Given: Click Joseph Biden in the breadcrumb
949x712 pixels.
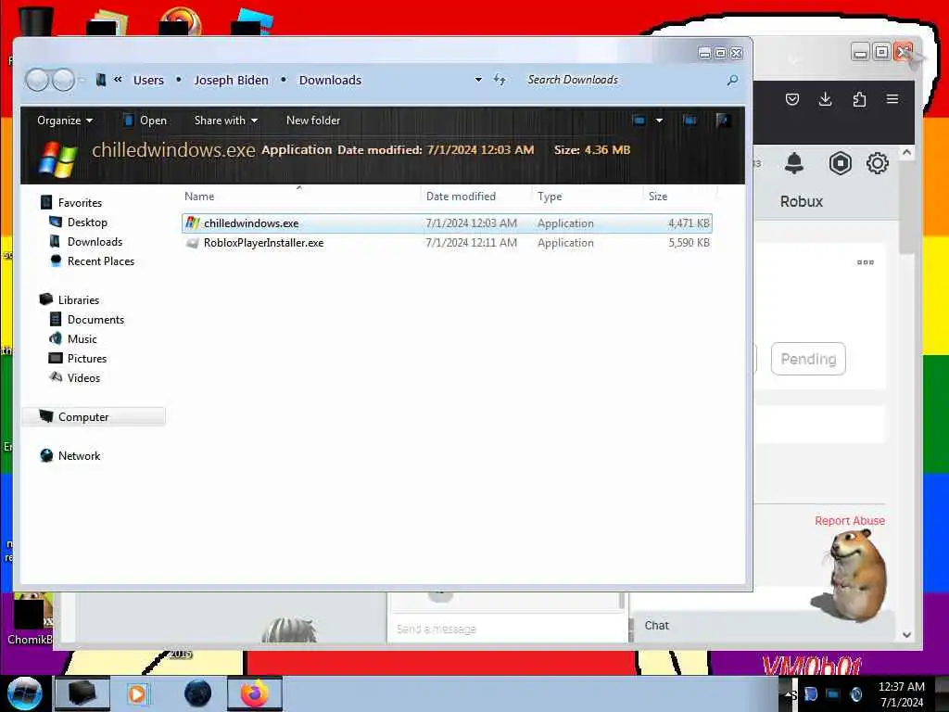Looking at the screenshot, I should pos(231,80).
